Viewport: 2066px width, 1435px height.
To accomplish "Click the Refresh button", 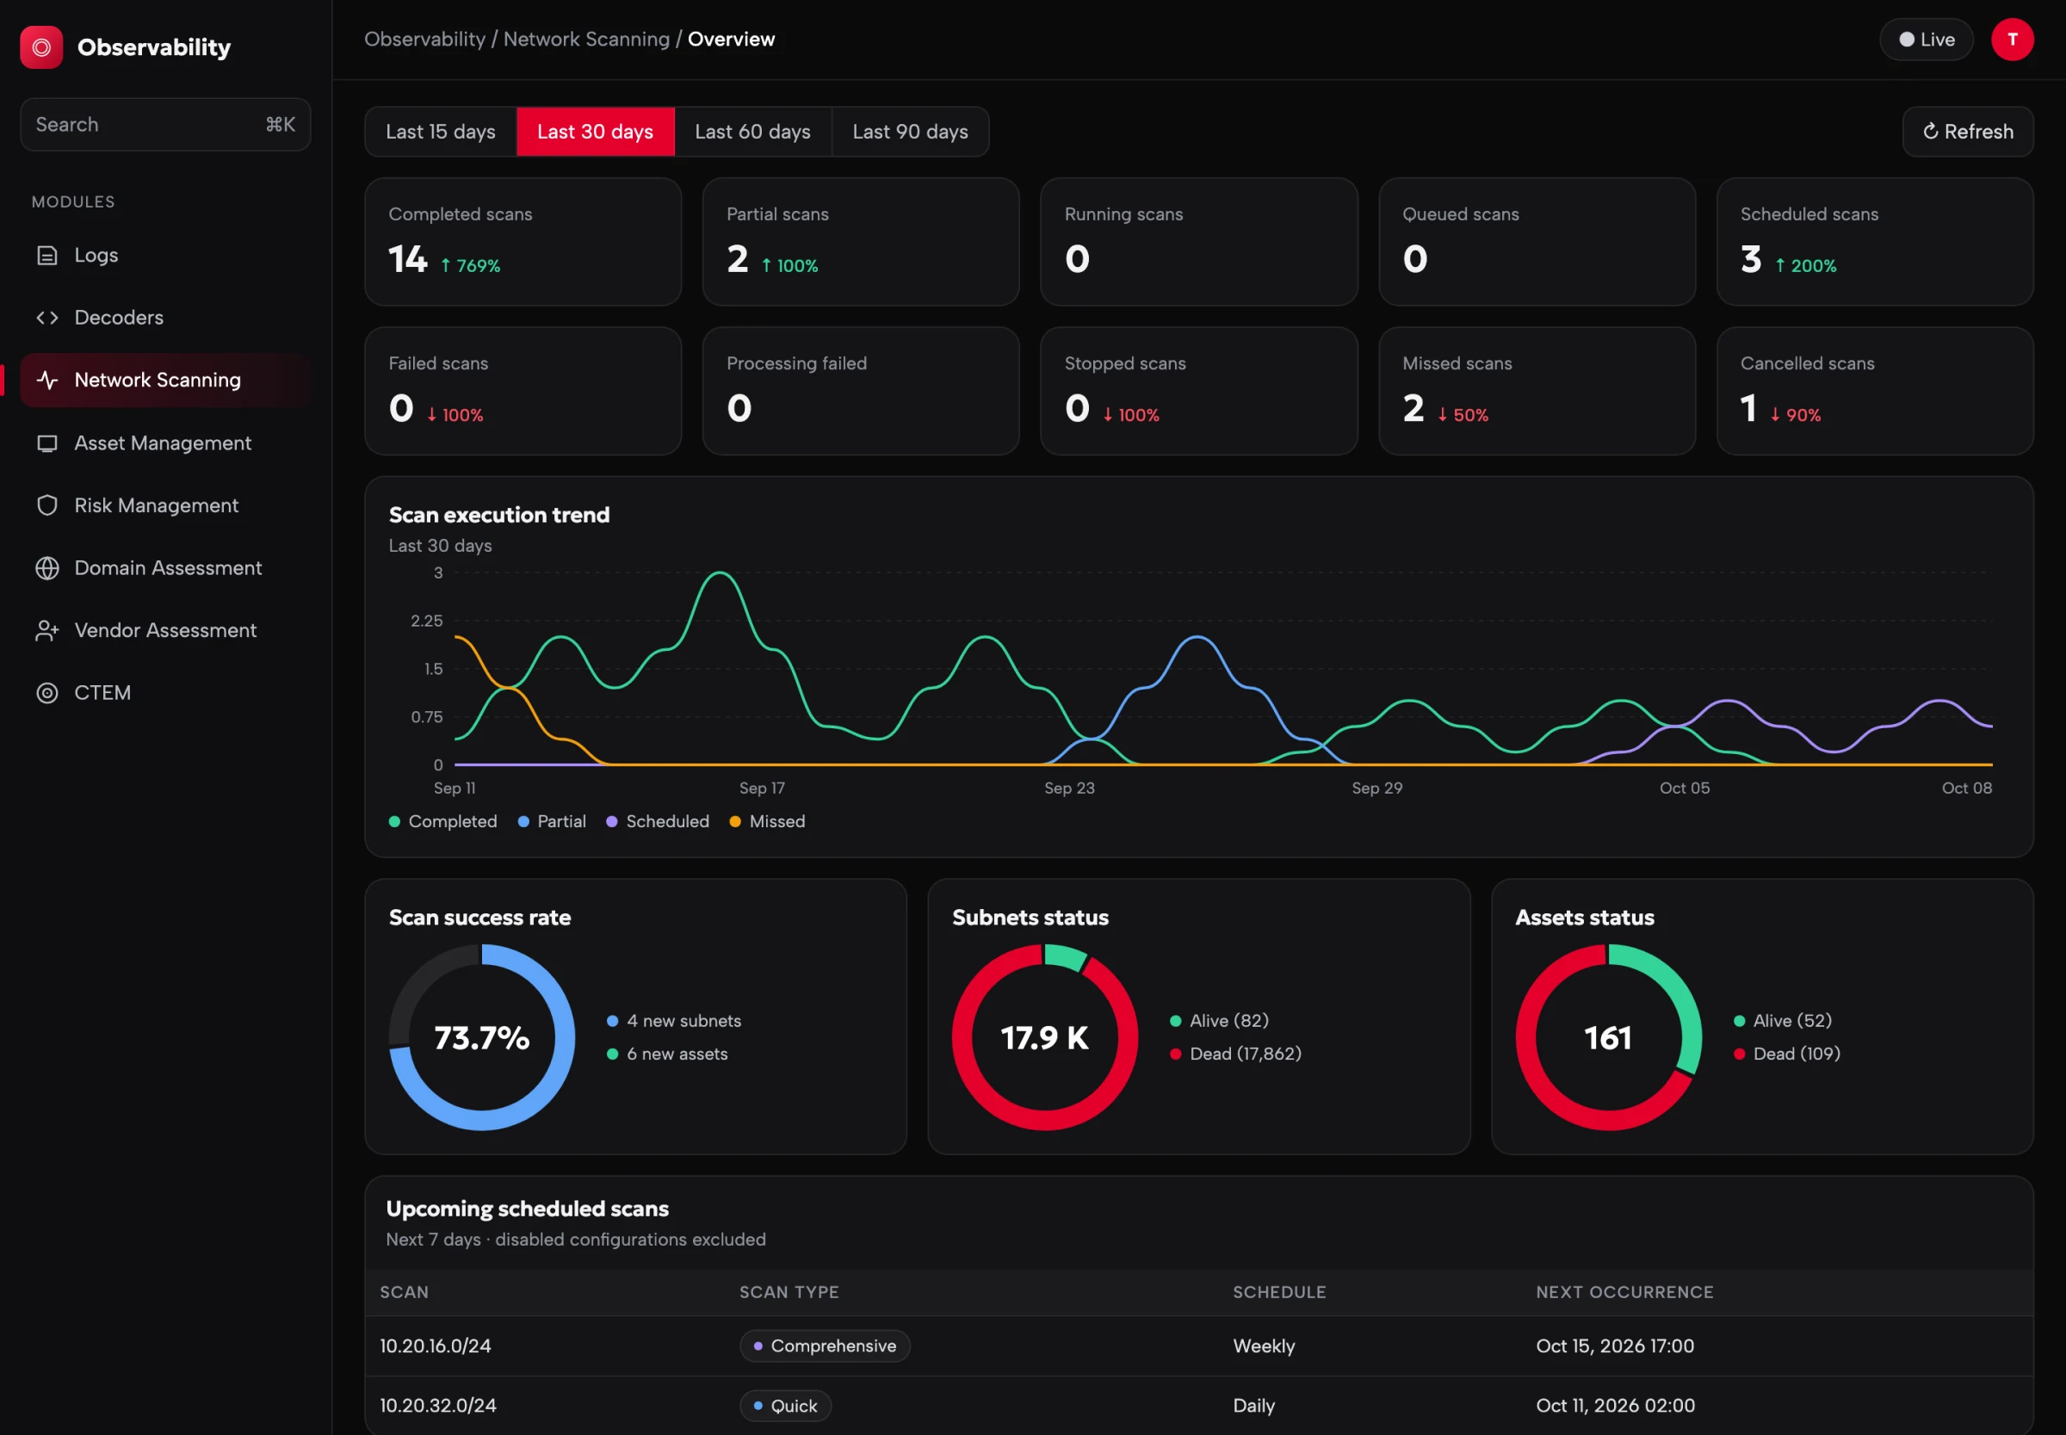I will coord(1967,131).
